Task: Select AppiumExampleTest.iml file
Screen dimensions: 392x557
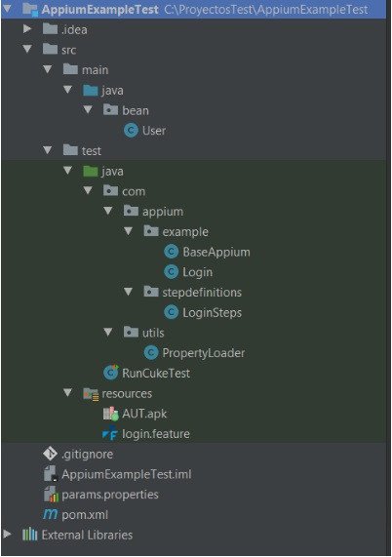Action: tap(127, 474)
